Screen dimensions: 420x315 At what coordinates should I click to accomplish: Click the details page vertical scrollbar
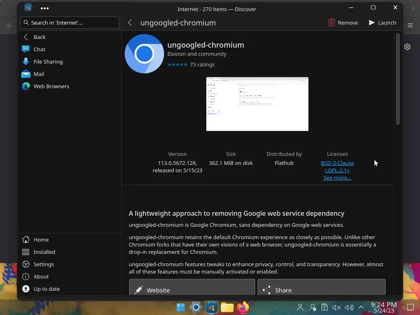coord(398,79)
